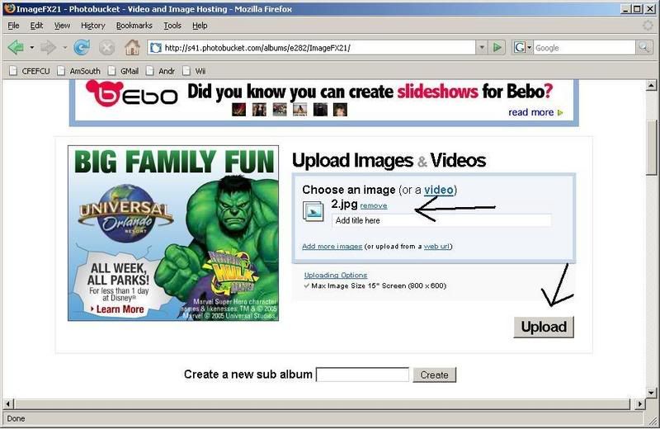The width and height of the screenshot is (660, 429).
Task: Expand the address bar URL dropdown
Action: 482,48
